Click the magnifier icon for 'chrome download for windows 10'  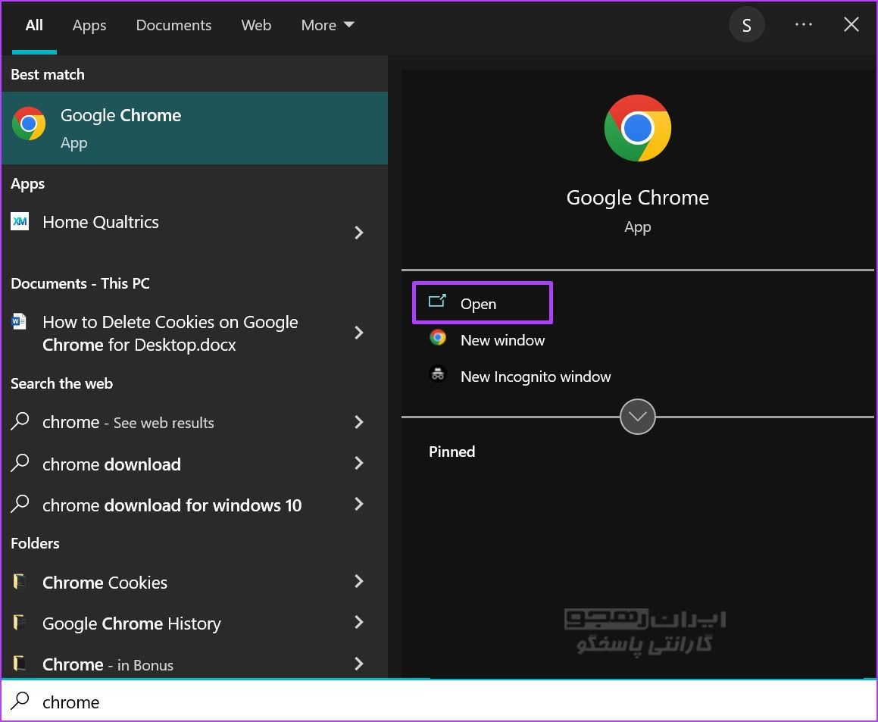coord(20,504)
